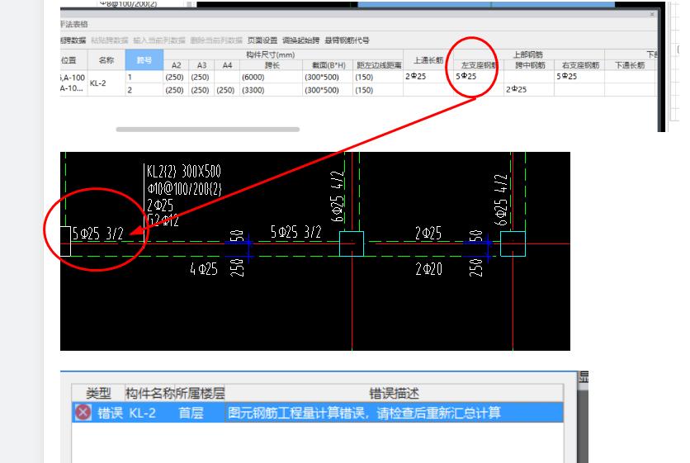This screenshot has height=463, width=690.
Task: Click the greyed 删除当前列数据 toolbar item
Action: (x=216, y=40)
